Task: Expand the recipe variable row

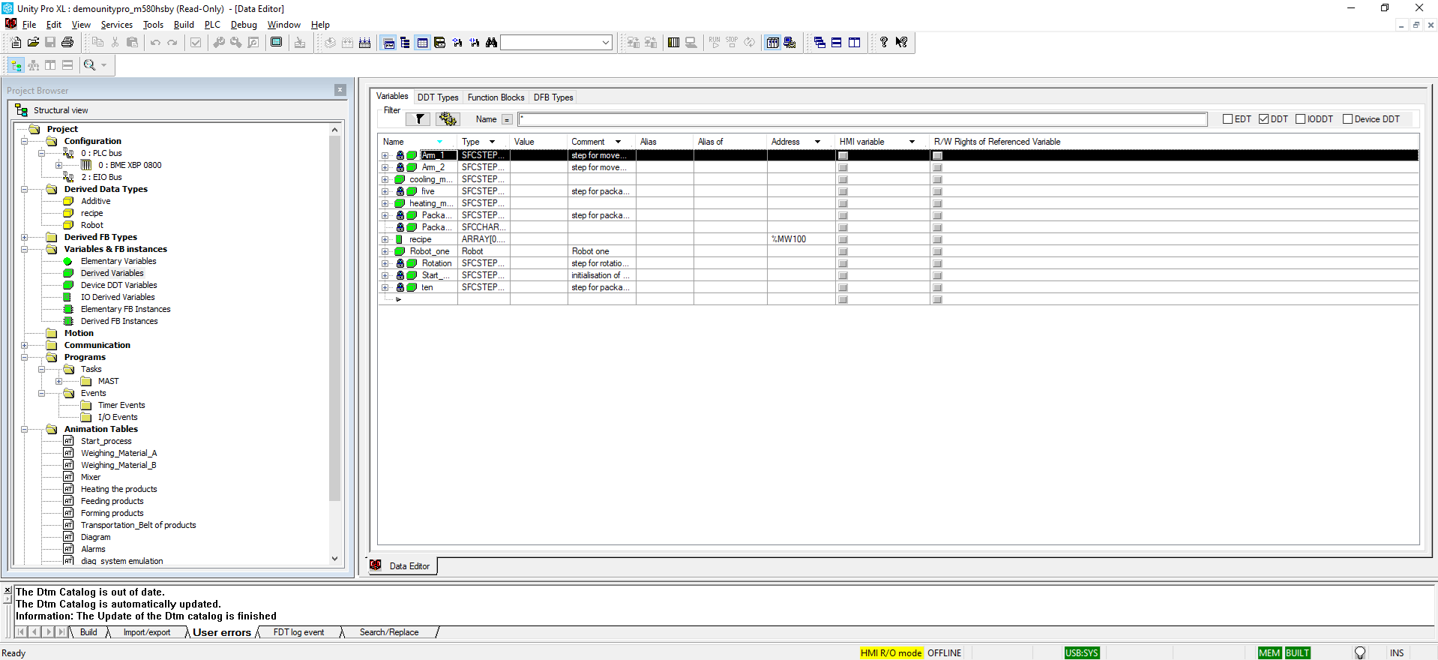Action: coord(385,239)
